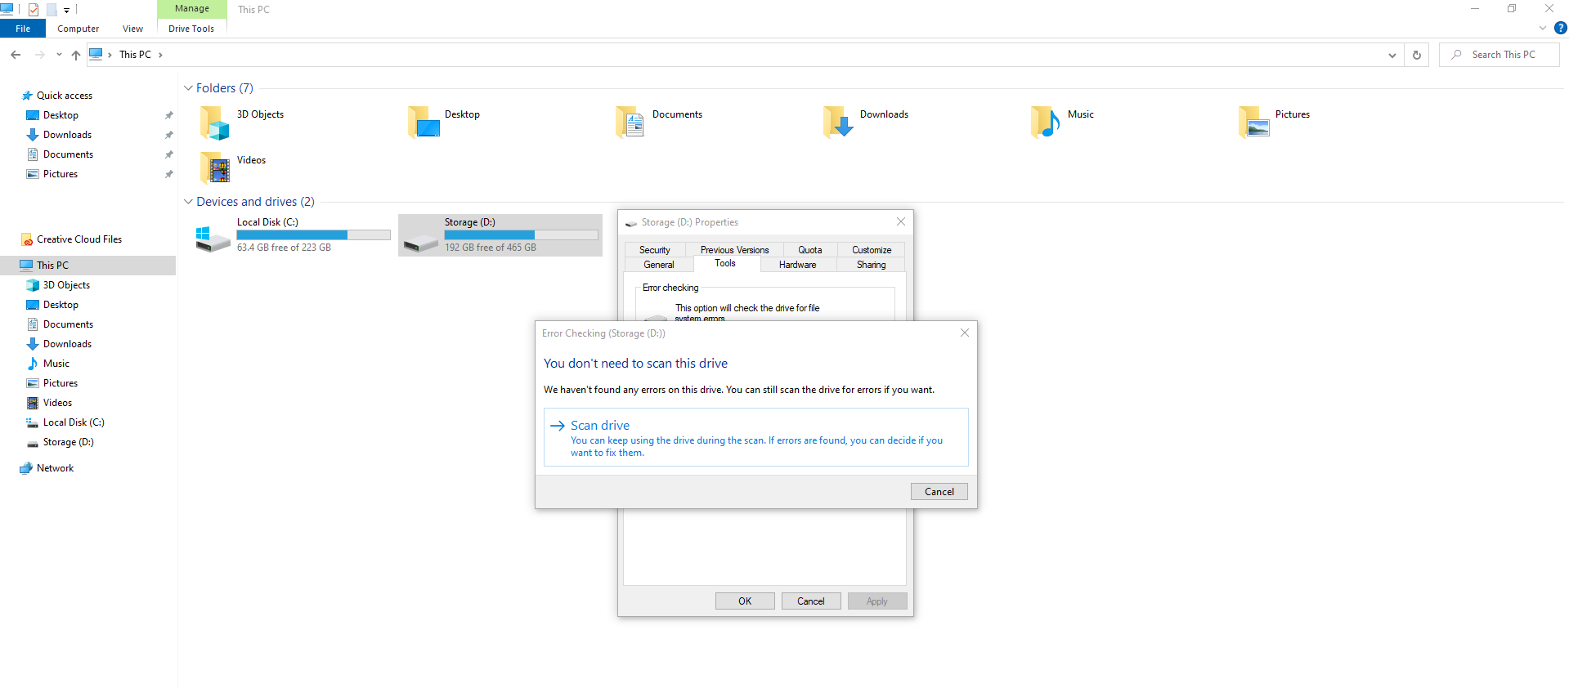Screen dimensions: 1569x688
Task: Click the Local Disk (C:) usage bar
Action: click(x=313, y=235)
